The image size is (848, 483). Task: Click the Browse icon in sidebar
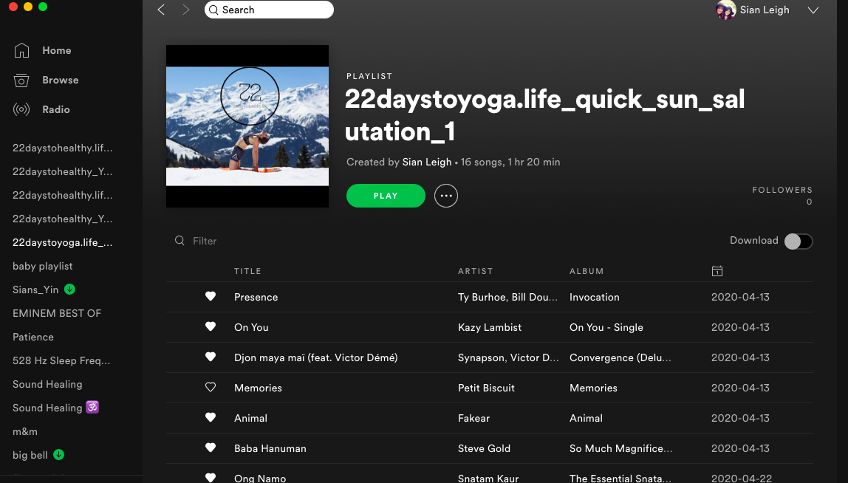click(21, 80)
